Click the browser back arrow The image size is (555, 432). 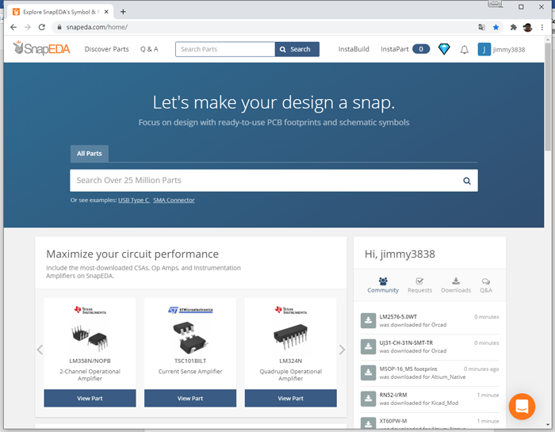pos(13,27)
